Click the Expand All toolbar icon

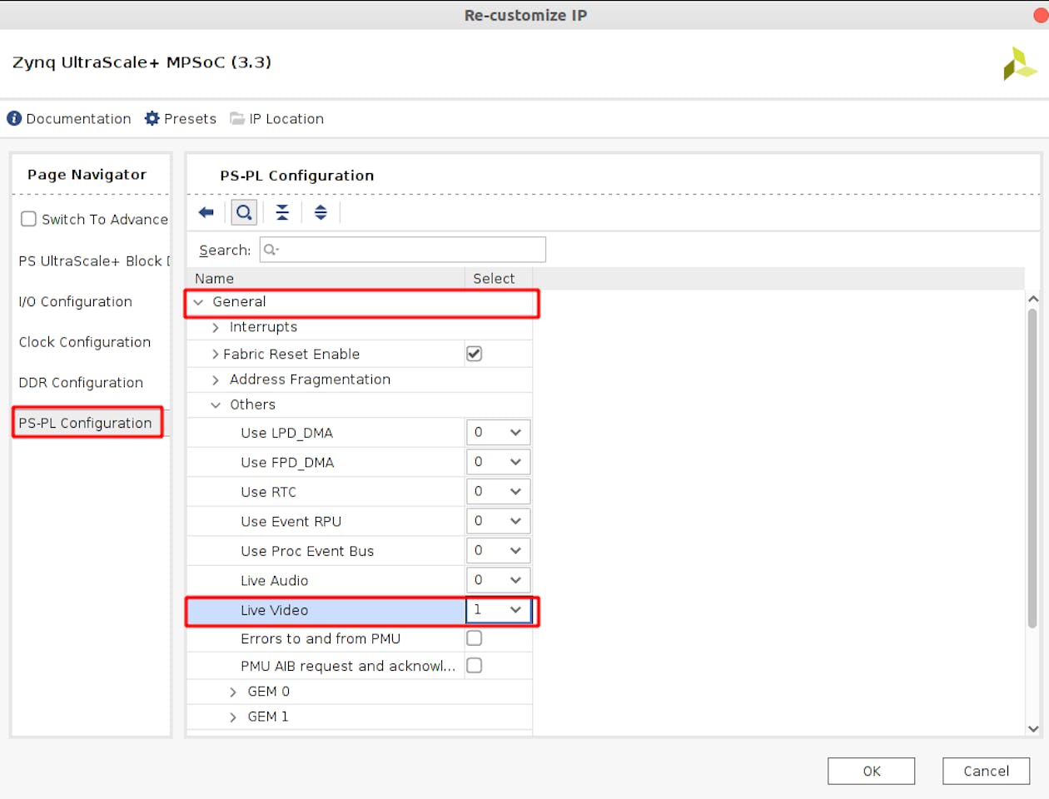(x=321, y=212)
